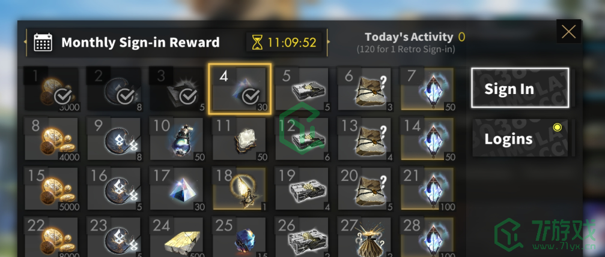Click the hourglass countdown timer

point(284,42)
